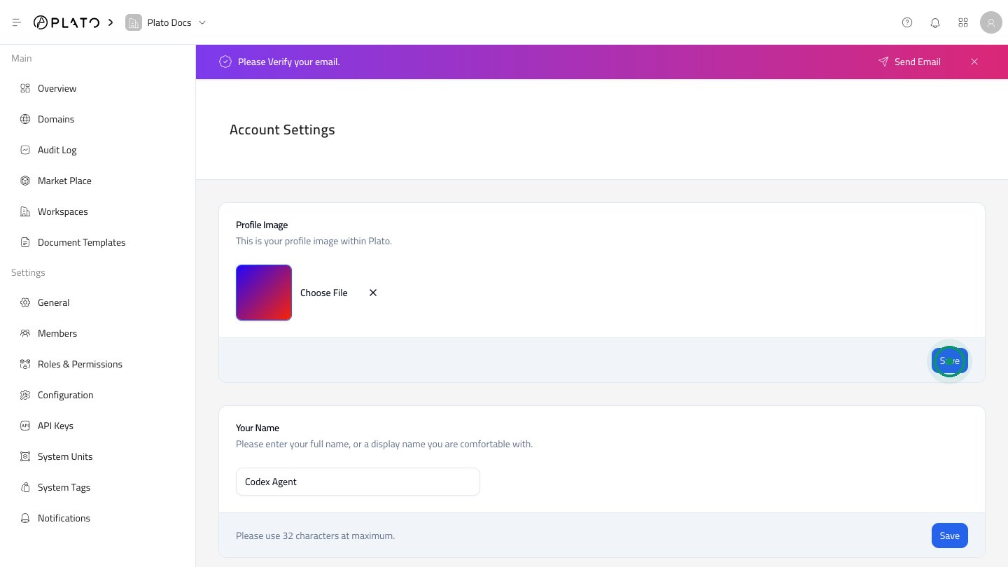Remove the profile image with X
Screen dimensions: 1008x567
[x=373, y=293]
